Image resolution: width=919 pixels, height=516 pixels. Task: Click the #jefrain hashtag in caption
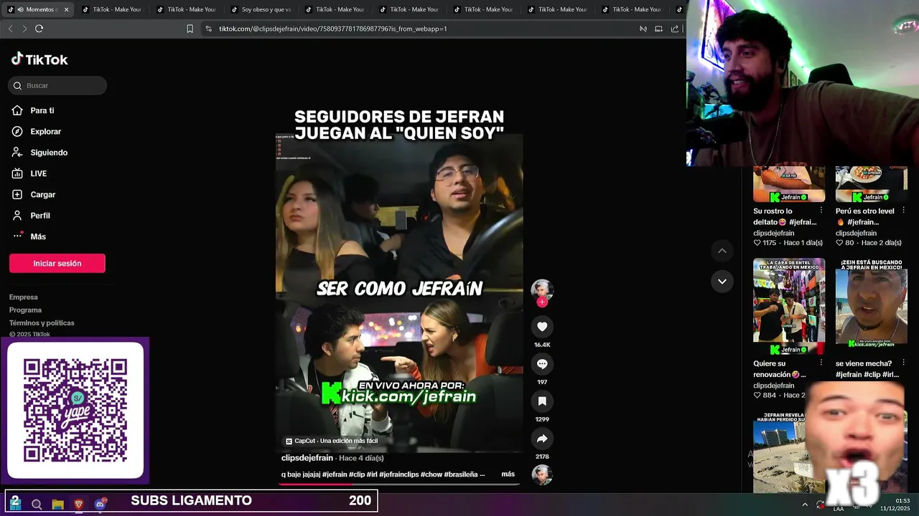(335, 474)
